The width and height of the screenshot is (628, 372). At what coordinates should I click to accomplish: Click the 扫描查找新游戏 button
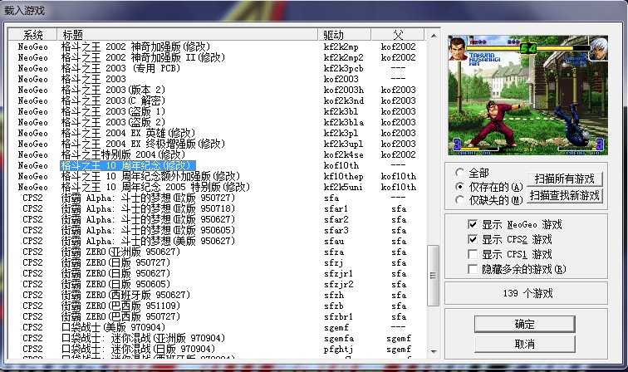coord(564,196)
